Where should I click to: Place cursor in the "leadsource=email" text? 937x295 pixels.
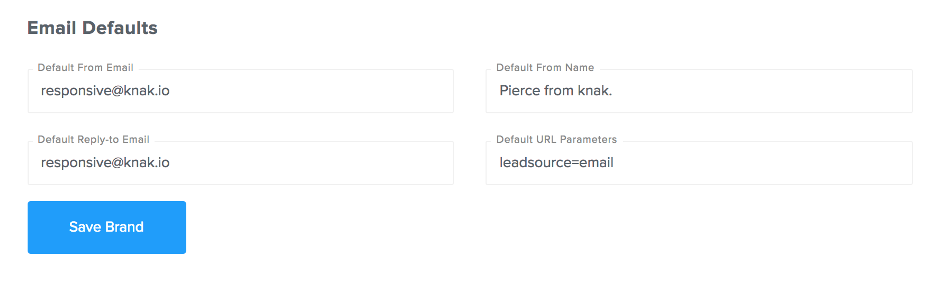click(556, 163)
